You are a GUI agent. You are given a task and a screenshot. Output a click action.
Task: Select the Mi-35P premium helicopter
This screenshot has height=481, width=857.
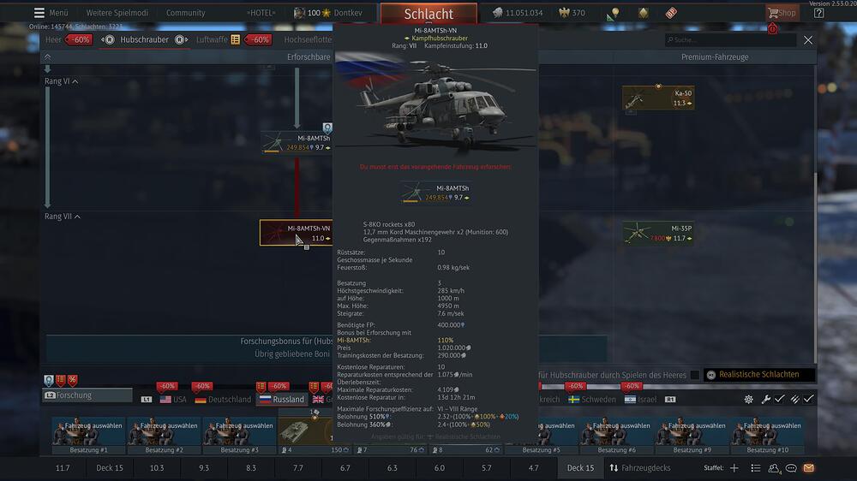[x=658, y=233]
